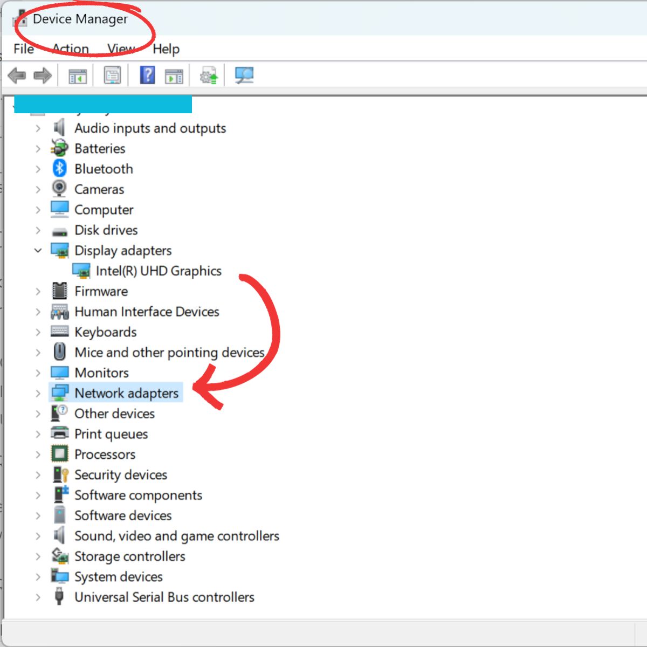Select the Print queues label
The image size is (647, 647).
[x=111, y=434]
